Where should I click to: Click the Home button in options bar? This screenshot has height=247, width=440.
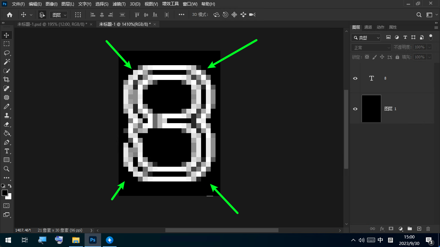click(10, 15)
